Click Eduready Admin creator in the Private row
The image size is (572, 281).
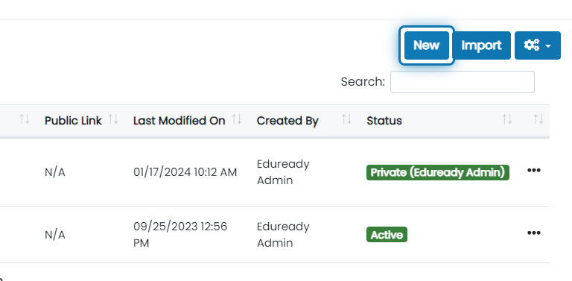pos(283,172)
